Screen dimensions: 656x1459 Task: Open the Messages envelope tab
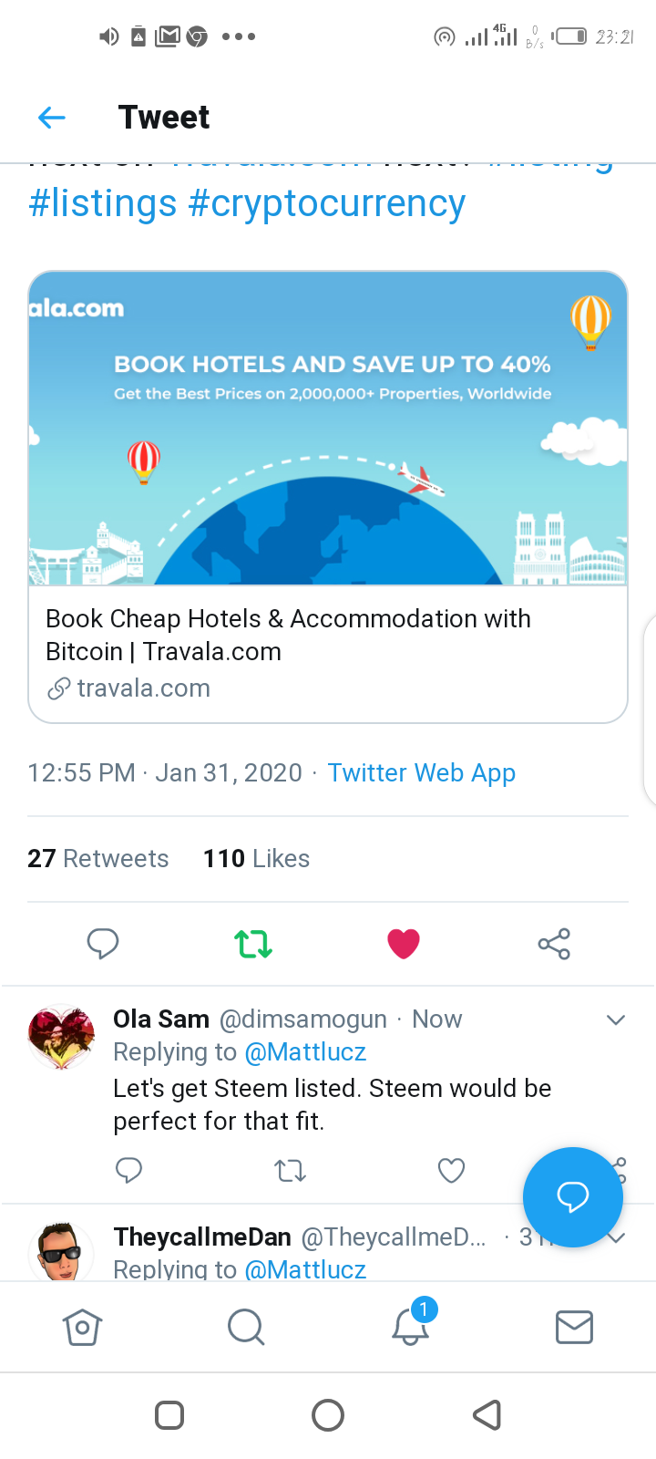574,1327
